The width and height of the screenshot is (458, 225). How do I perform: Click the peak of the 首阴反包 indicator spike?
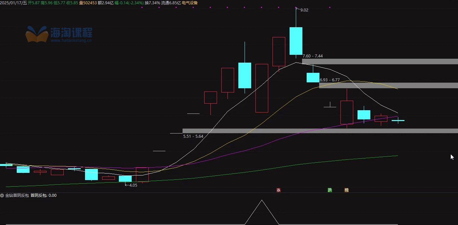coord(262,200)
